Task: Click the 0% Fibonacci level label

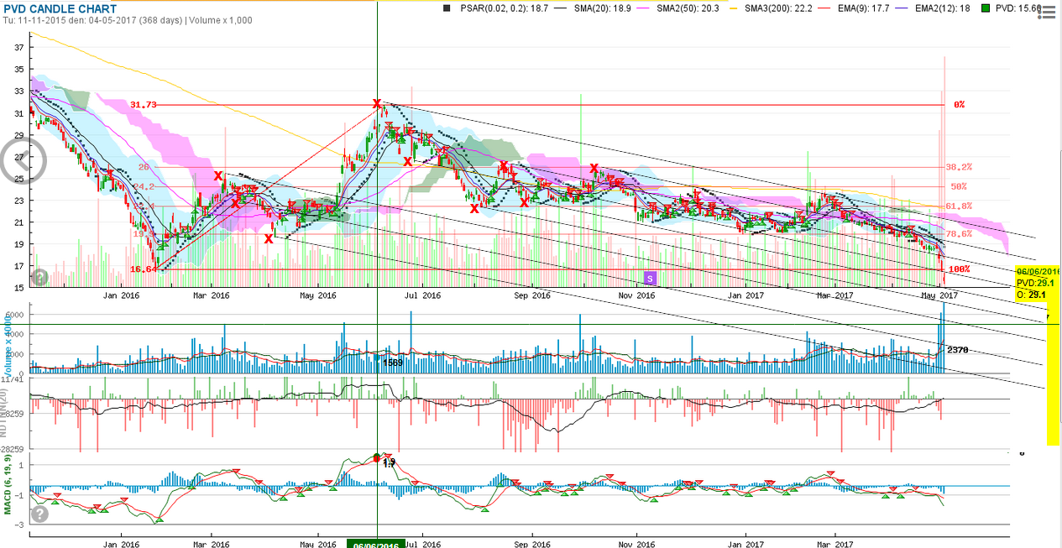Action: point(960,105)
